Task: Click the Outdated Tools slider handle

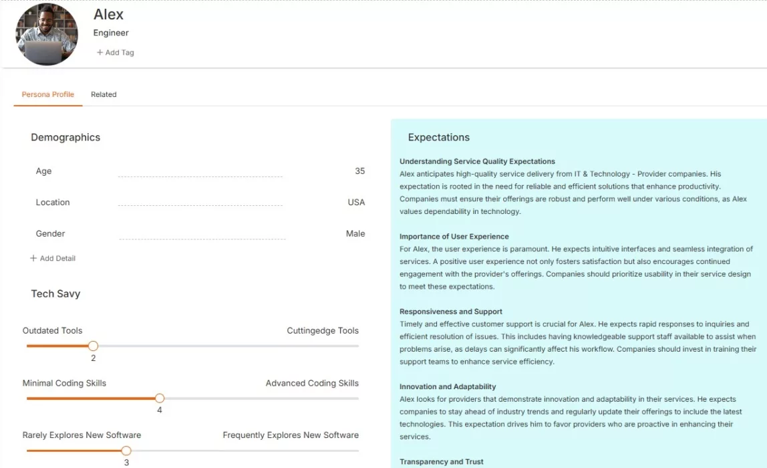Action: pyautogui.click(x=93, y=346)
